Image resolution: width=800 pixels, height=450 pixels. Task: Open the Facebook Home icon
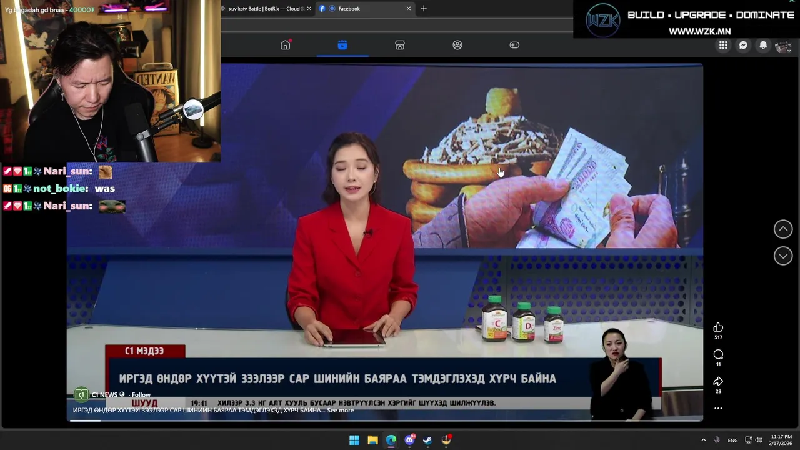pos(286,45)
